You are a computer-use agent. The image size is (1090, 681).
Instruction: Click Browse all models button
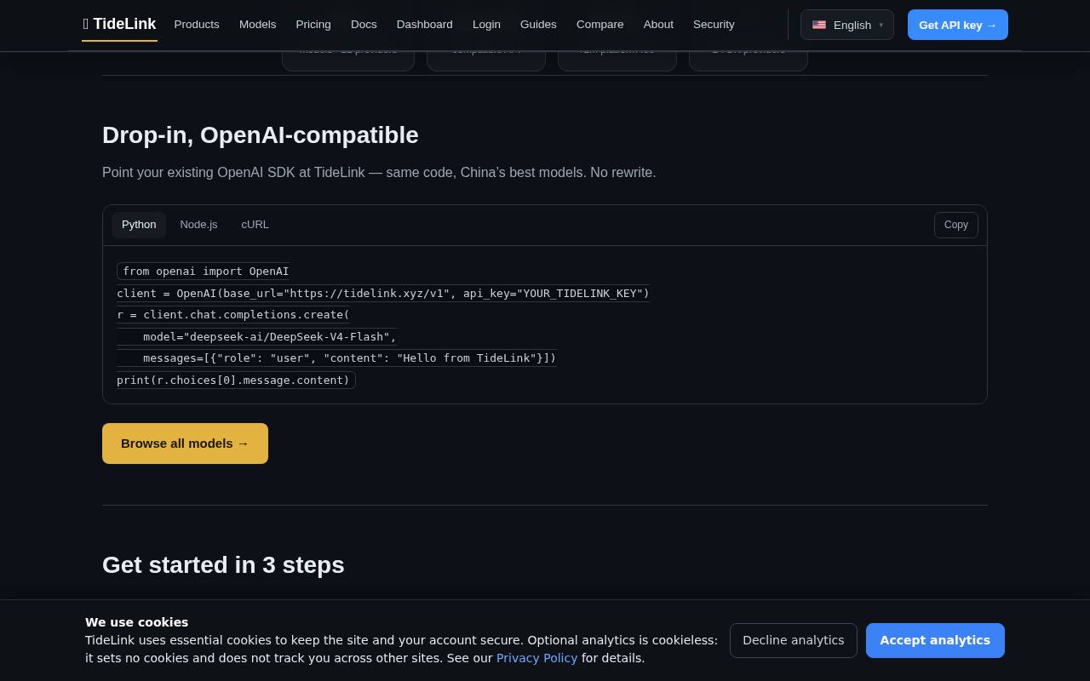[185, 444]
